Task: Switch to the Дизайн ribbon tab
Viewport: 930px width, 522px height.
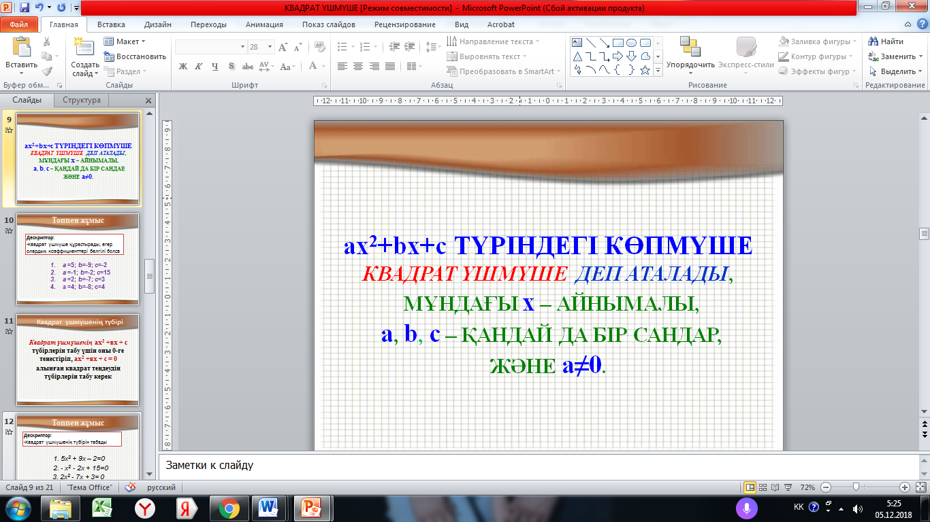Action: click(x=158, y=24)
